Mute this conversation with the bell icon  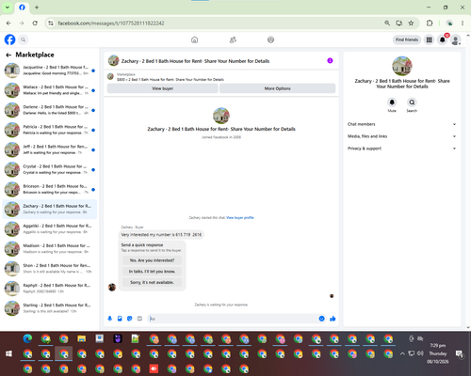392,102
